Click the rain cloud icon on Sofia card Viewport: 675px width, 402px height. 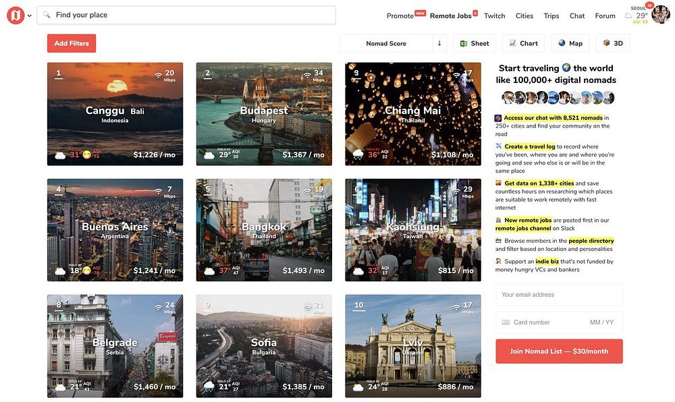coord(209,386)
